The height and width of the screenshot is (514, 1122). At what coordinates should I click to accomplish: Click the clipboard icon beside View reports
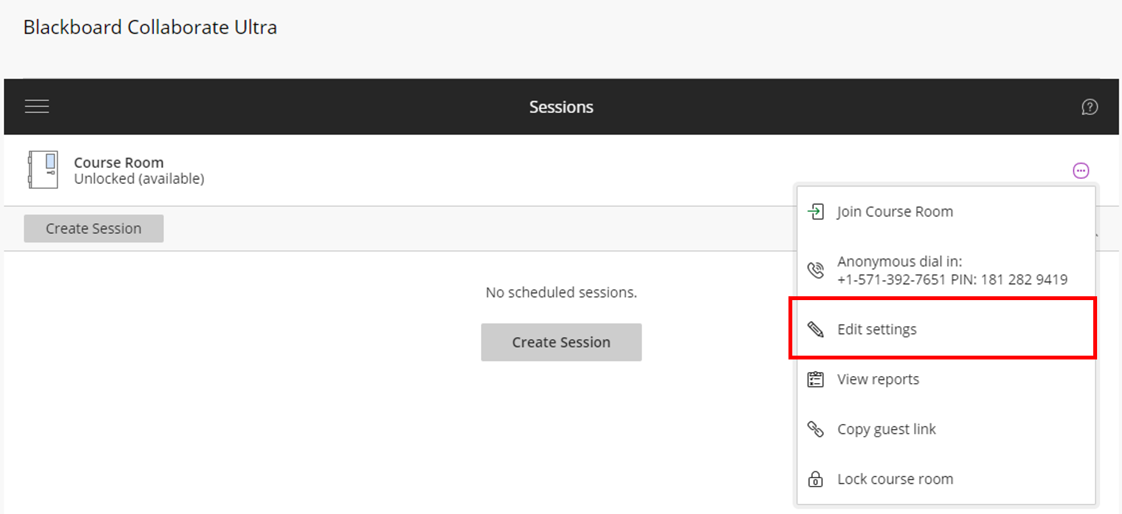click(x=815, y=379)
